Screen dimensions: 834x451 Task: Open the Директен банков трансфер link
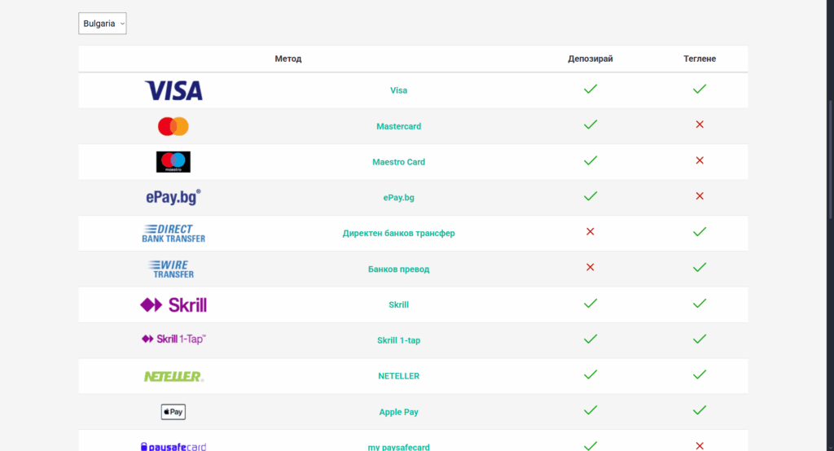398,233
